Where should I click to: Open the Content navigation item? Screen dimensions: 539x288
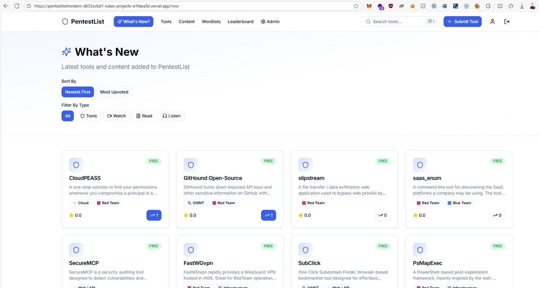pyautogui.click(x=187, y=21)
